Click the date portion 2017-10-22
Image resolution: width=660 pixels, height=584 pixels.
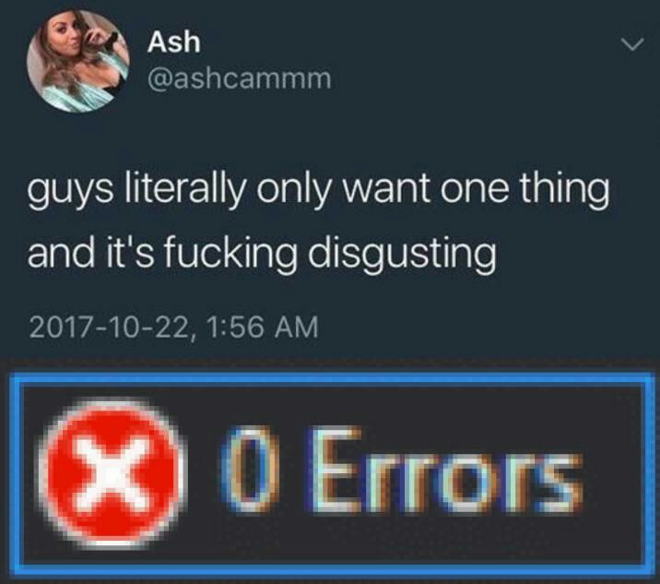108,328
